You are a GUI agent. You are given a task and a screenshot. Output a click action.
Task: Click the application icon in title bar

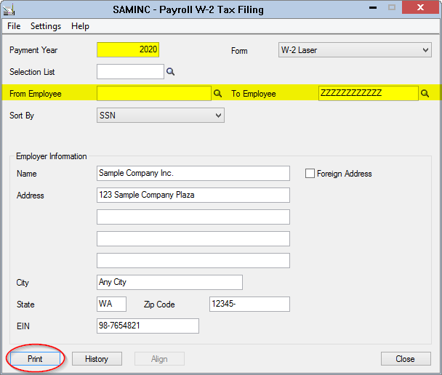(9, 9)
